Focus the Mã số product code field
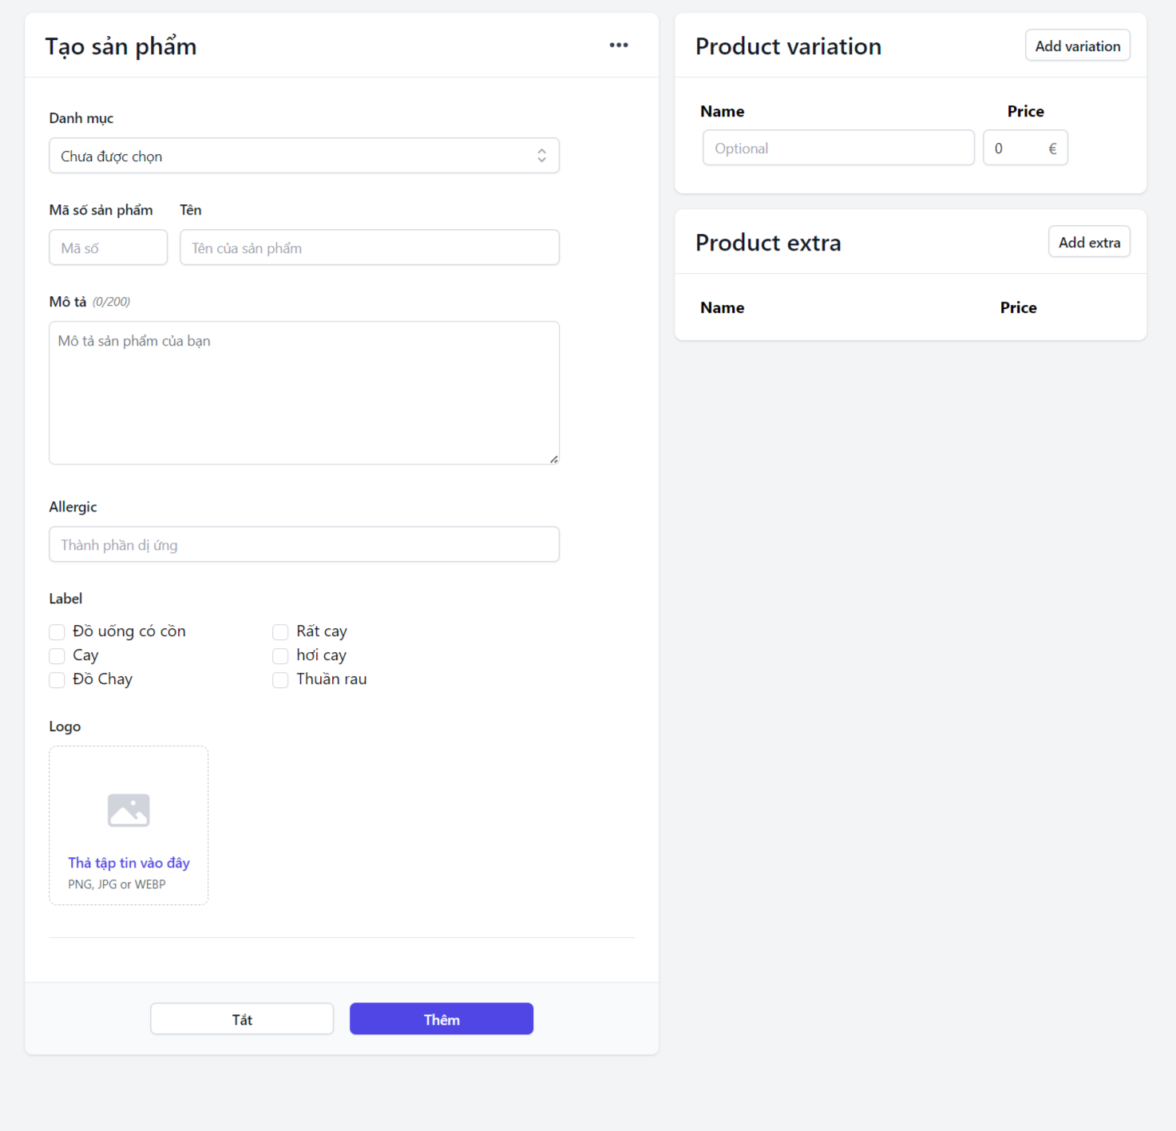Viewport: 1176px width, 1131px height. pyautogui.click(x=109, y=247)
